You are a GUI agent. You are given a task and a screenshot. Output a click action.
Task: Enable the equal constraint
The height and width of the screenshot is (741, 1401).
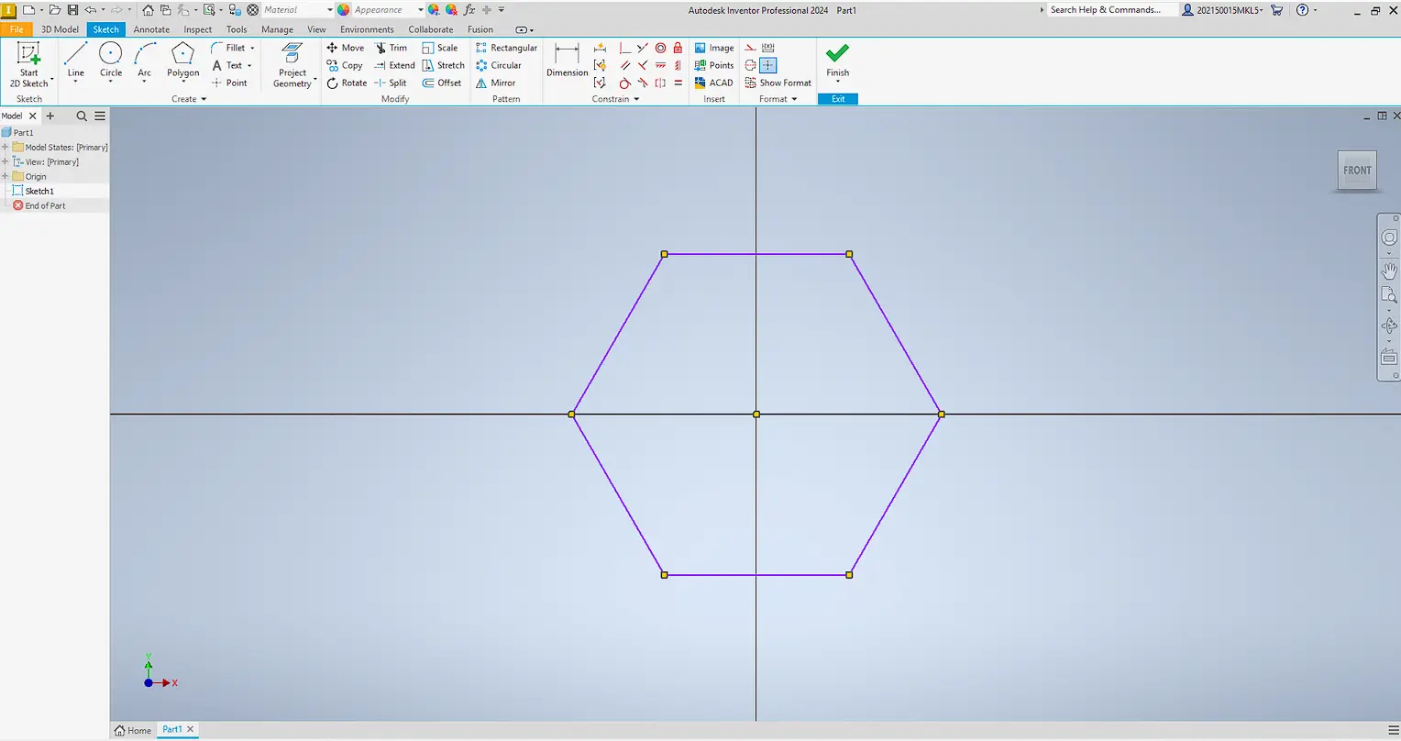678,83
